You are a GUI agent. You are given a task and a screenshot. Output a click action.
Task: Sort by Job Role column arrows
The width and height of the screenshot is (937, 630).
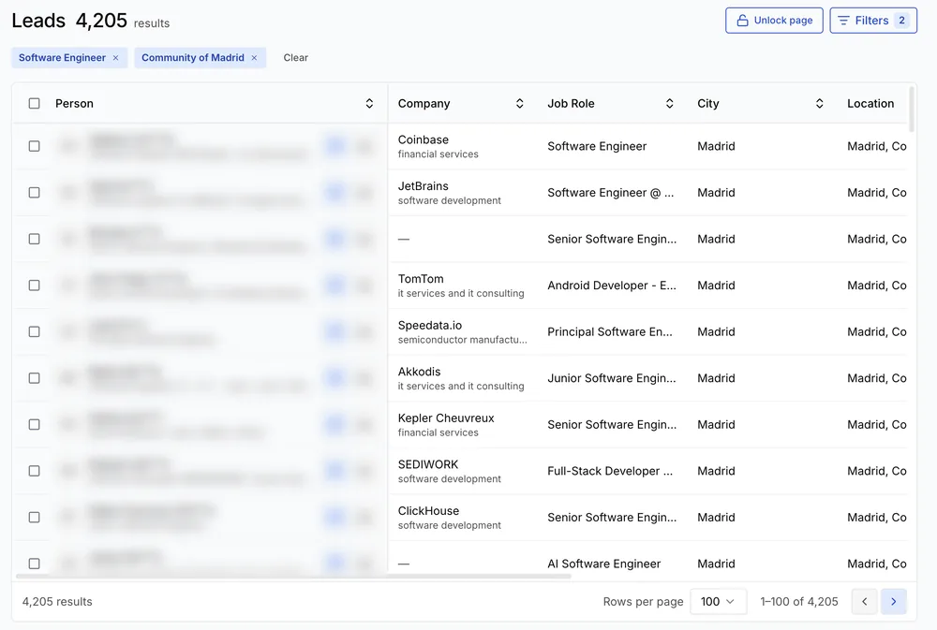coord(669,103)
